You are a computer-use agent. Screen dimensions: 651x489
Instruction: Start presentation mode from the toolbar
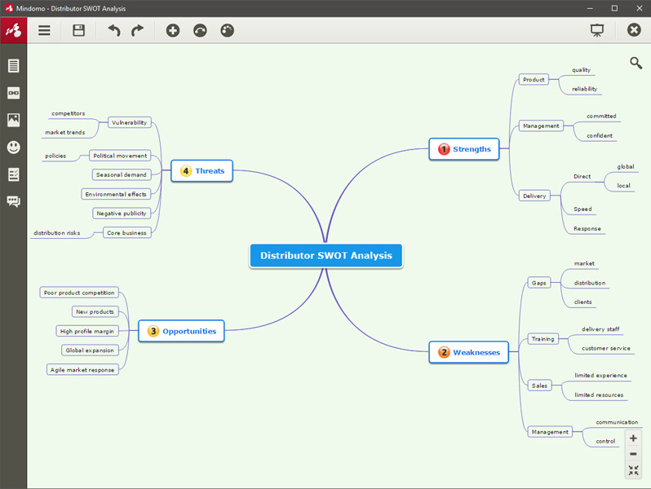tap(597, 30)
